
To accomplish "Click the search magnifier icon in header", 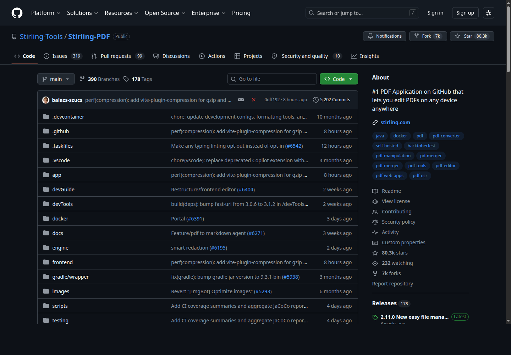I will 312,13.
